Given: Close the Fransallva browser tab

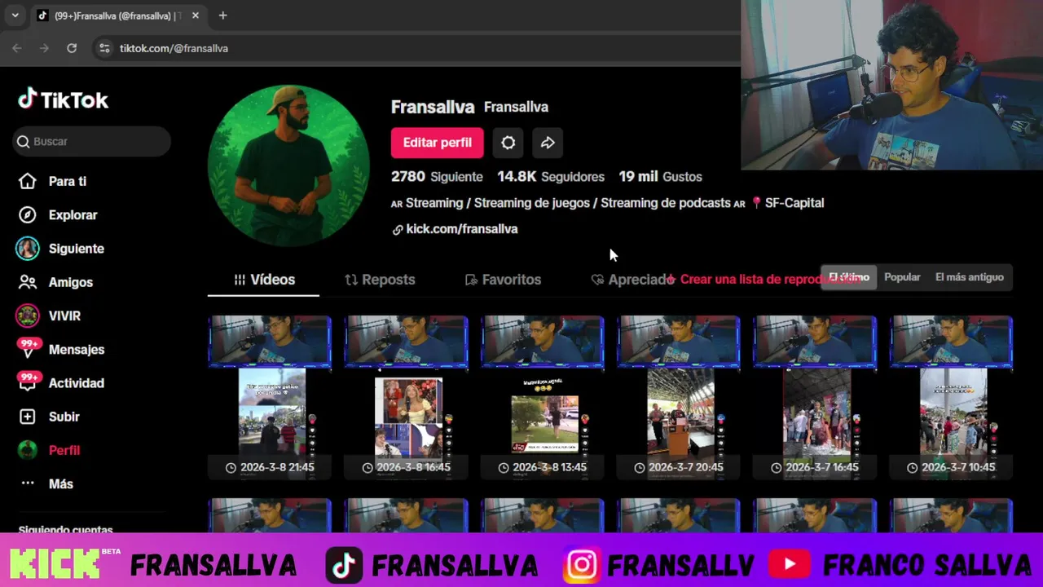Looking at the screenshot, I should (x=196, y=15).
